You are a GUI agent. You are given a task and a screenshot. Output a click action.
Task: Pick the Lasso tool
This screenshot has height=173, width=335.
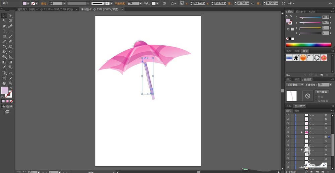coord(10,20)
